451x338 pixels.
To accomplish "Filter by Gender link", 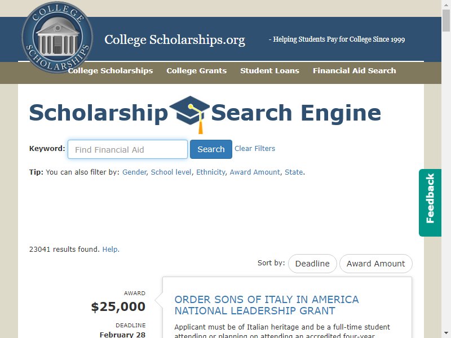I will 135,172.
